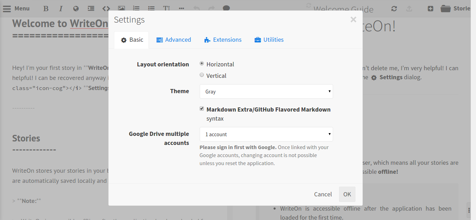Open comments speech bubble icon
The width and height of the screenshot is (476, 220).
pyautogui.click(x=226, y=9)
